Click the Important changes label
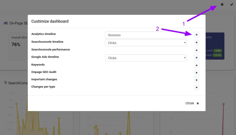 tap(44, 79)
